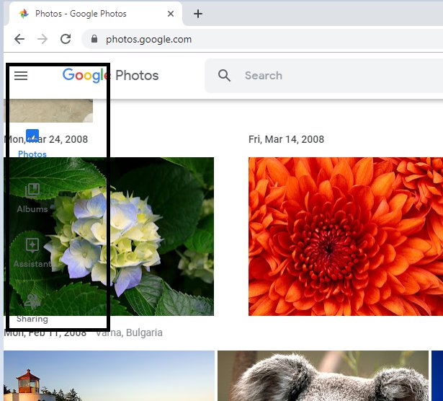
Task: Open the hydrangea flower photo
Action: tap(109, 237)
